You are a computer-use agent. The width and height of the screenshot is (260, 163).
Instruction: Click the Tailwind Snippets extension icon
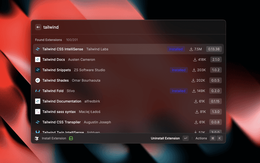38,70
